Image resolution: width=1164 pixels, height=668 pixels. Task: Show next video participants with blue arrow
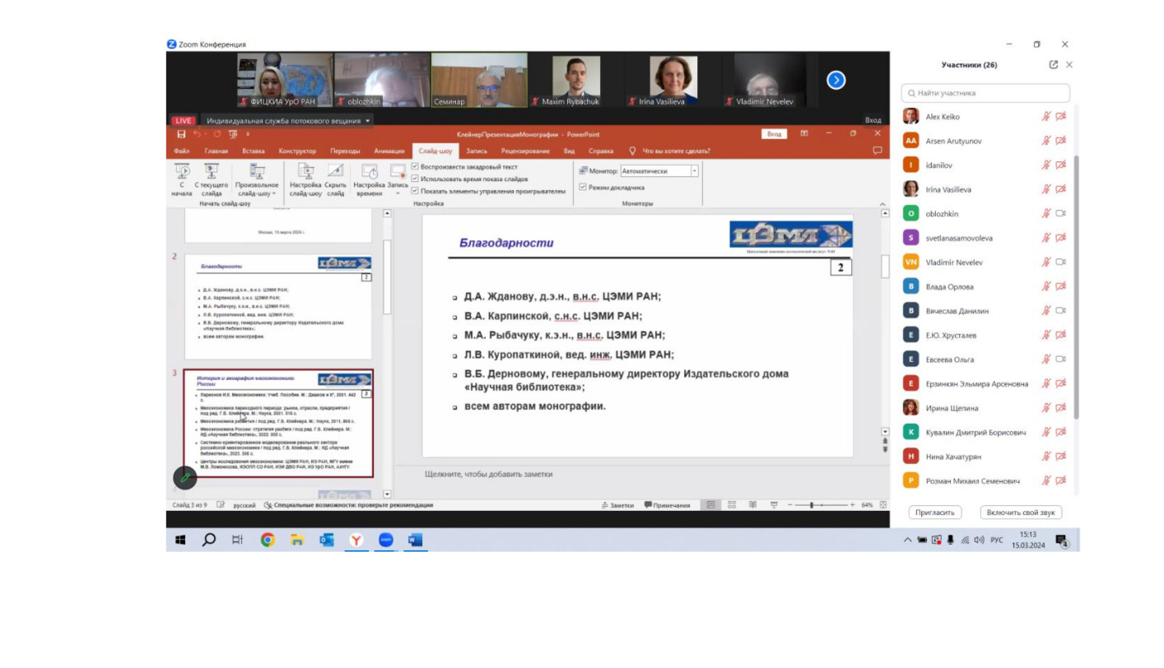pos(836,80)
